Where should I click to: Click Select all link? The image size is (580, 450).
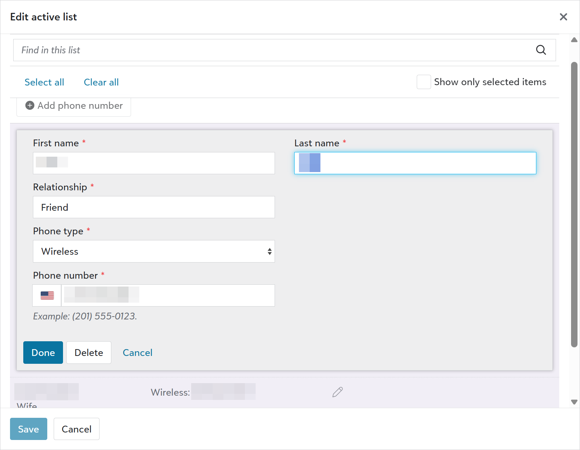tap(44, 82)
